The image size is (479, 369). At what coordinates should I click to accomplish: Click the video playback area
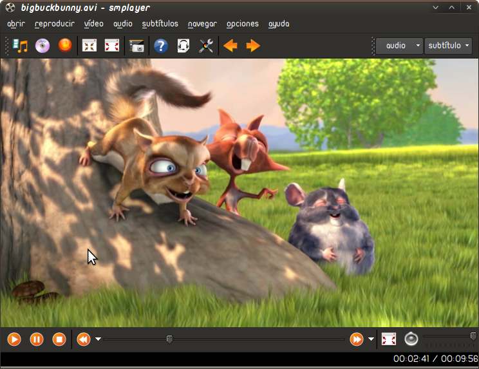pyautogui.click(x=239, y=193)
